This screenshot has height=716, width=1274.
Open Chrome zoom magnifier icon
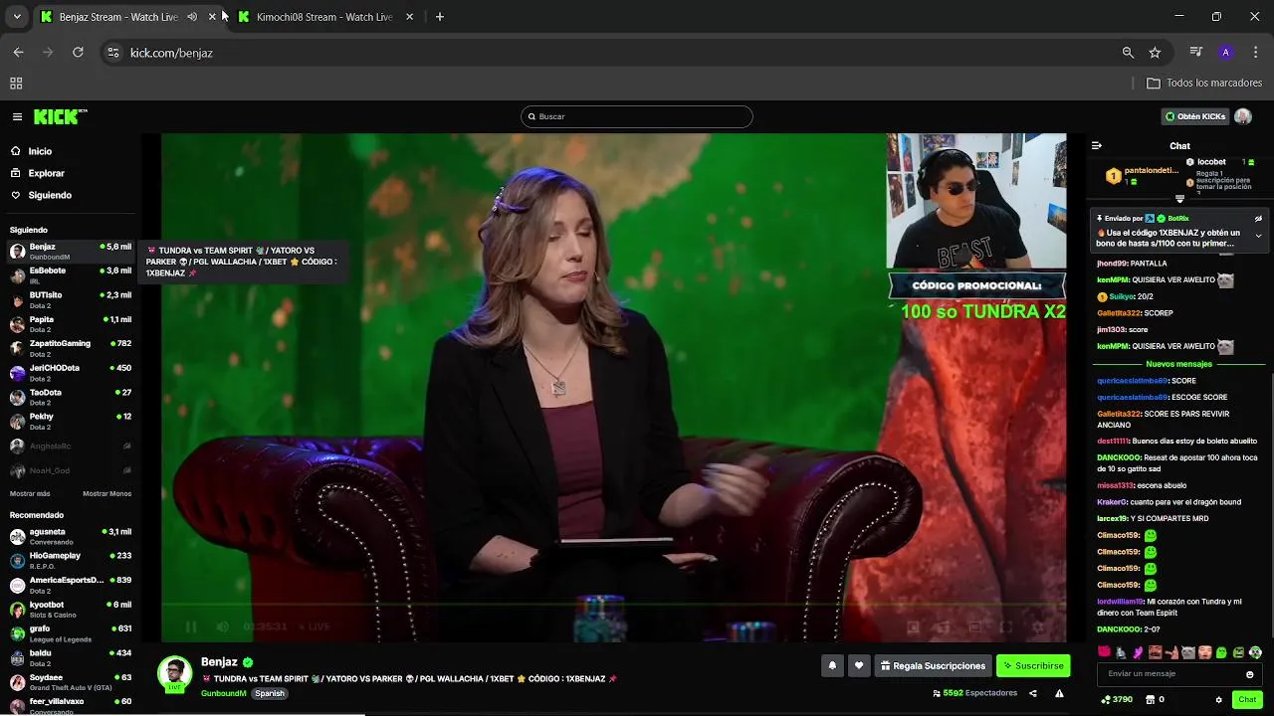point(1128,53)
